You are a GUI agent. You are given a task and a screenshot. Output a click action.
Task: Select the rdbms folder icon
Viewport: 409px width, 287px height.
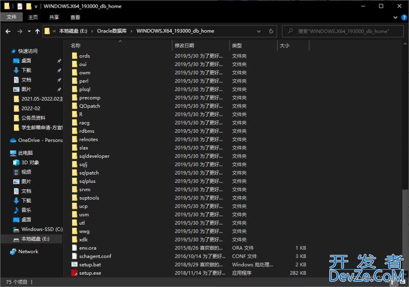pos(74,131)
